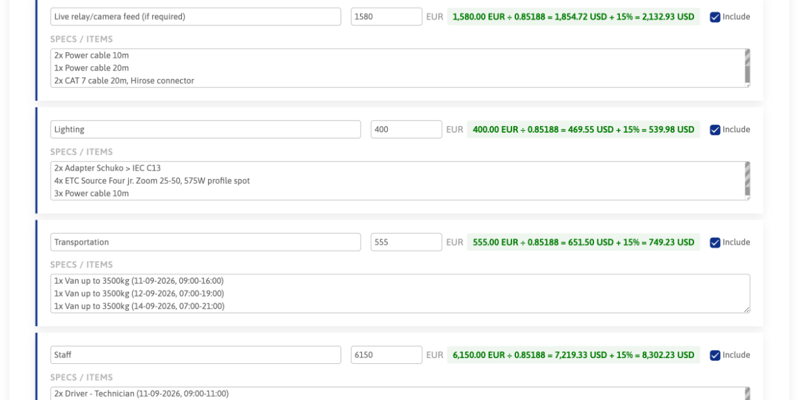Screen dimensions: 800x400
Task: Click the SPECS / ITEMS label under Lighting
Action: click(x=81, y=152)
